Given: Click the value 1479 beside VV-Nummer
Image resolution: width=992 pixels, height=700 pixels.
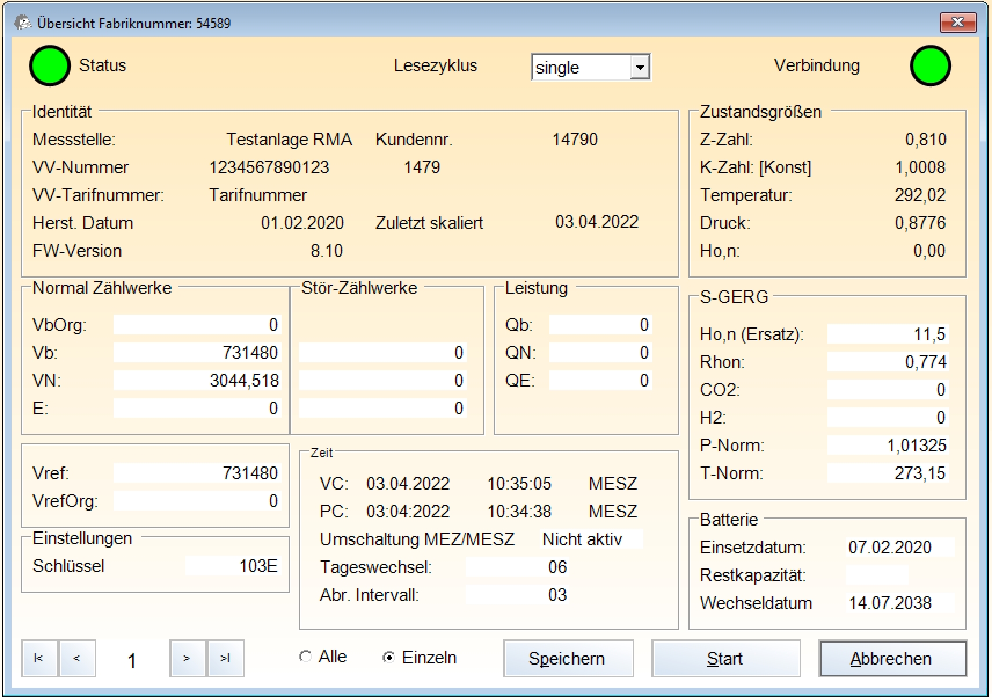Looking at the screenshot, I should click(x=422, y=167).
